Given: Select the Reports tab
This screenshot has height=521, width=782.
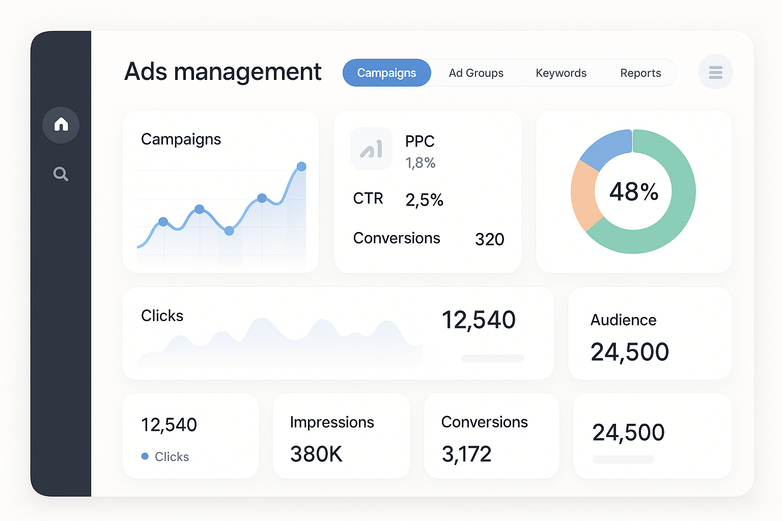Looking at the screenshot, I should pyautogui.click(x=640, y=73).
